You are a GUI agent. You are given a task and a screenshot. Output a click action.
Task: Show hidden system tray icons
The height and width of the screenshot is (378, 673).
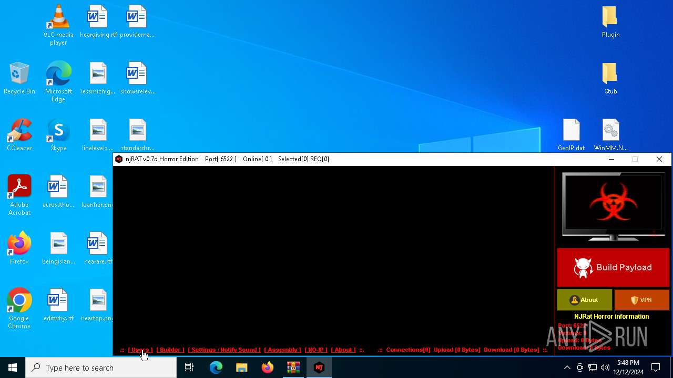point(567,367)
